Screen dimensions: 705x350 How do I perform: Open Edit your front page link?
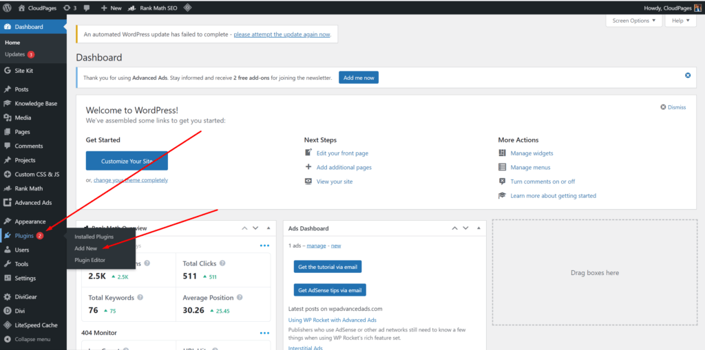(x=342, y=153)
